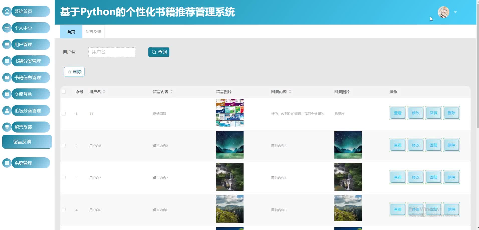Click the home icon beside 系统首页
Viewport: 479px width, 230px height.
pos(7,11)
